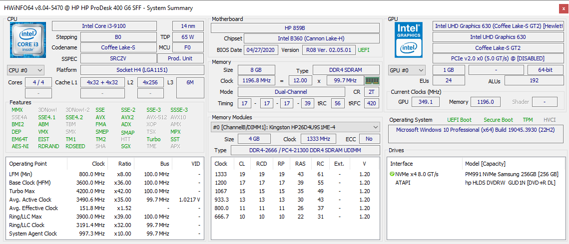
Task: Click the green checkmark next to NVMe drive
Action: [x=392, y=174]
